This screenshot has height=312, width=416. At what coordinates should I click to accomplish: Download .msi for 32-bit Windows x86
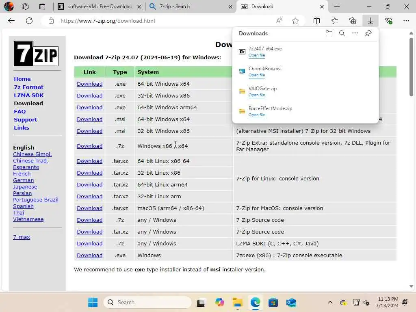tap(90, 131)
